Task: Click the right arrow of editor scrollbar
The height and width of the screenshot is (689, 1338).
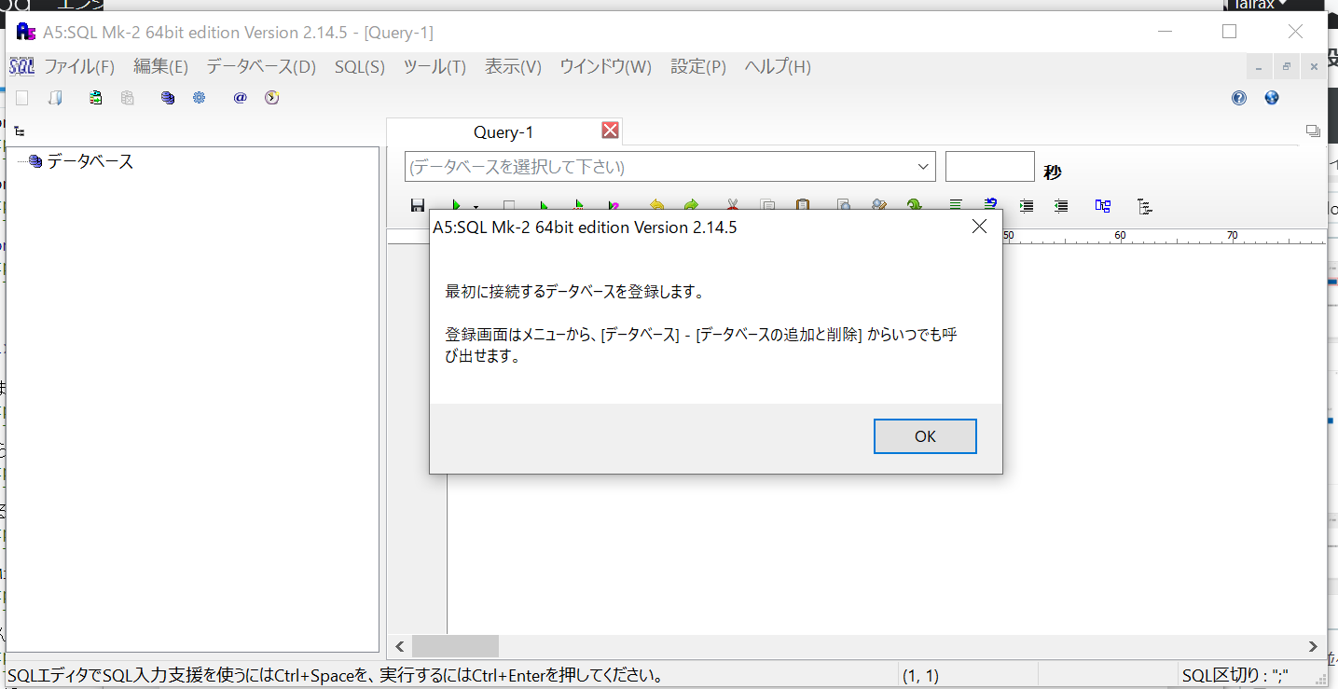Action: [x=1314, y=646]
